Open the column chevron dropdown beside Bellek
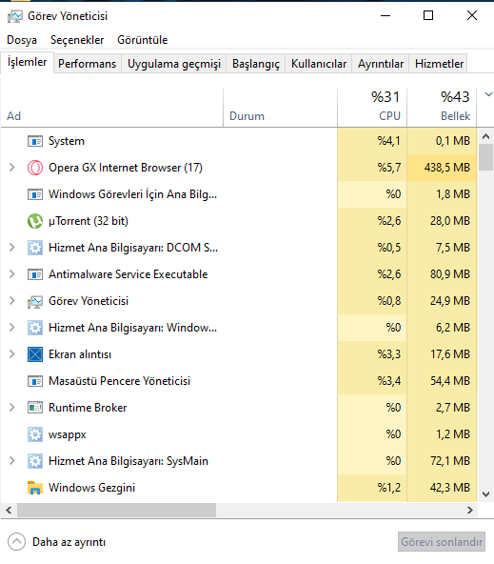494x564 pixels. pos(488,94)
